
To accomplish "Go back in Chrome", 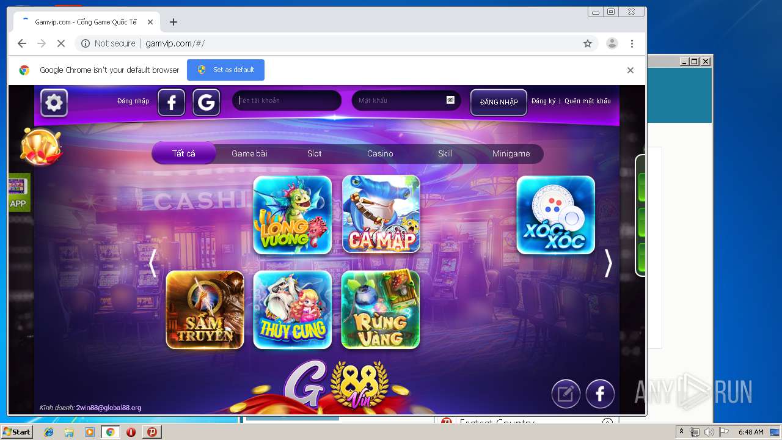I will pyautogui.click(x=22, y=43).
